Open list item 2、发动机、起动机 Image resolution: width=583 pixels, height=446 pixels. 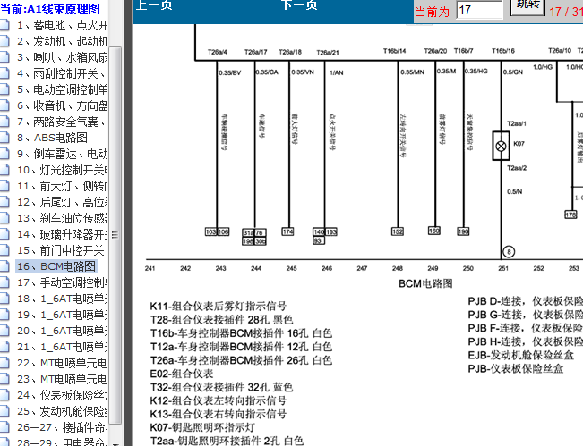[62, 41]
